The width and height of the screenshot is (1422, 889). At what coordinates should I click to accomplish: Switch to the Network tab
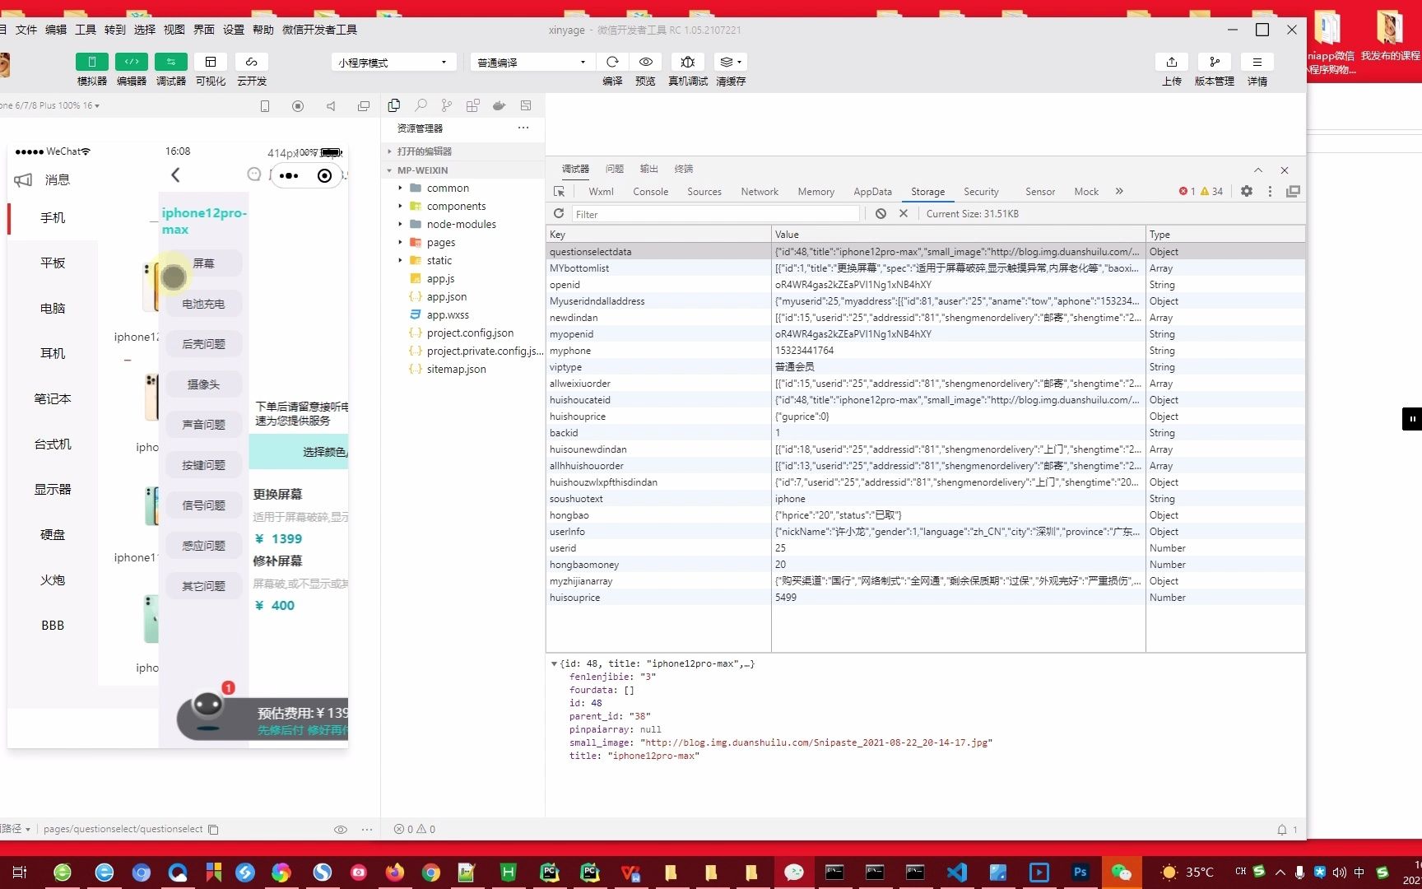click(759, 192)
